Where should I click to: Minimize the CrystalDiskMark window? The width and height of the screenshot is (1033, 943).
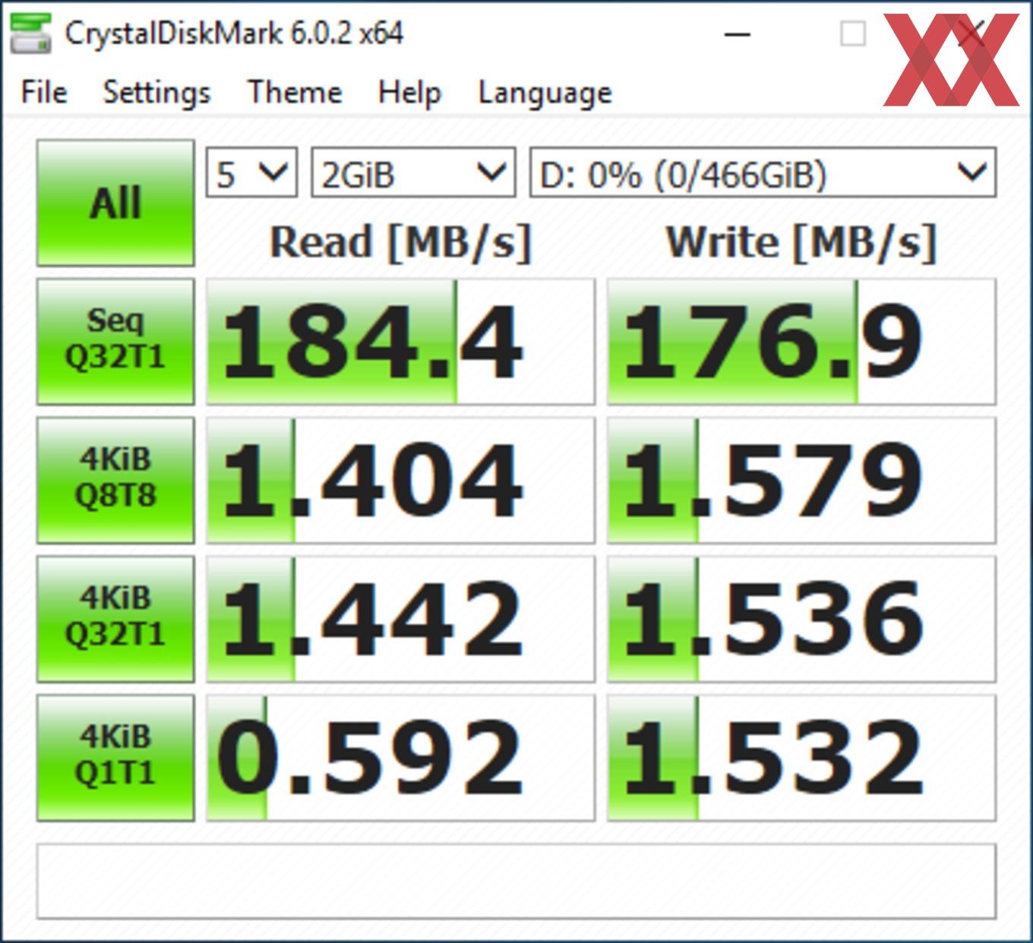click(x=737, y=34)
